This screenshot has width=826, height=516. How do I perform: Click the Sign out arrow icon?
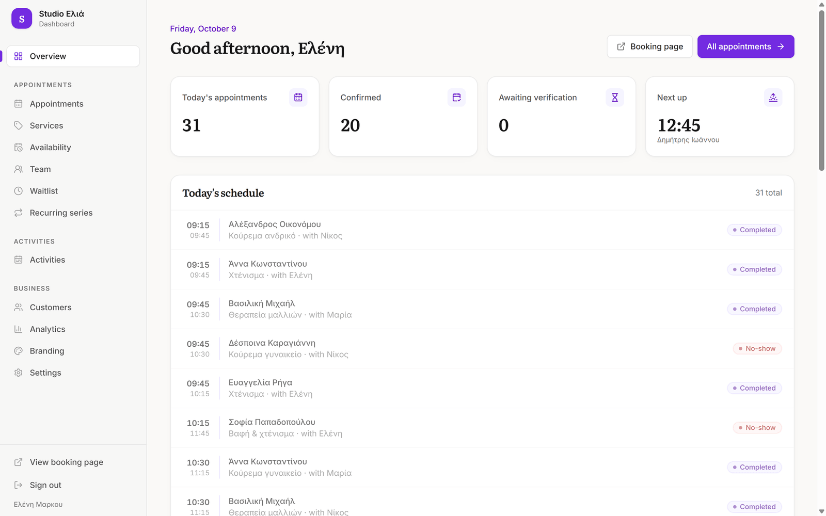[19, 485]
